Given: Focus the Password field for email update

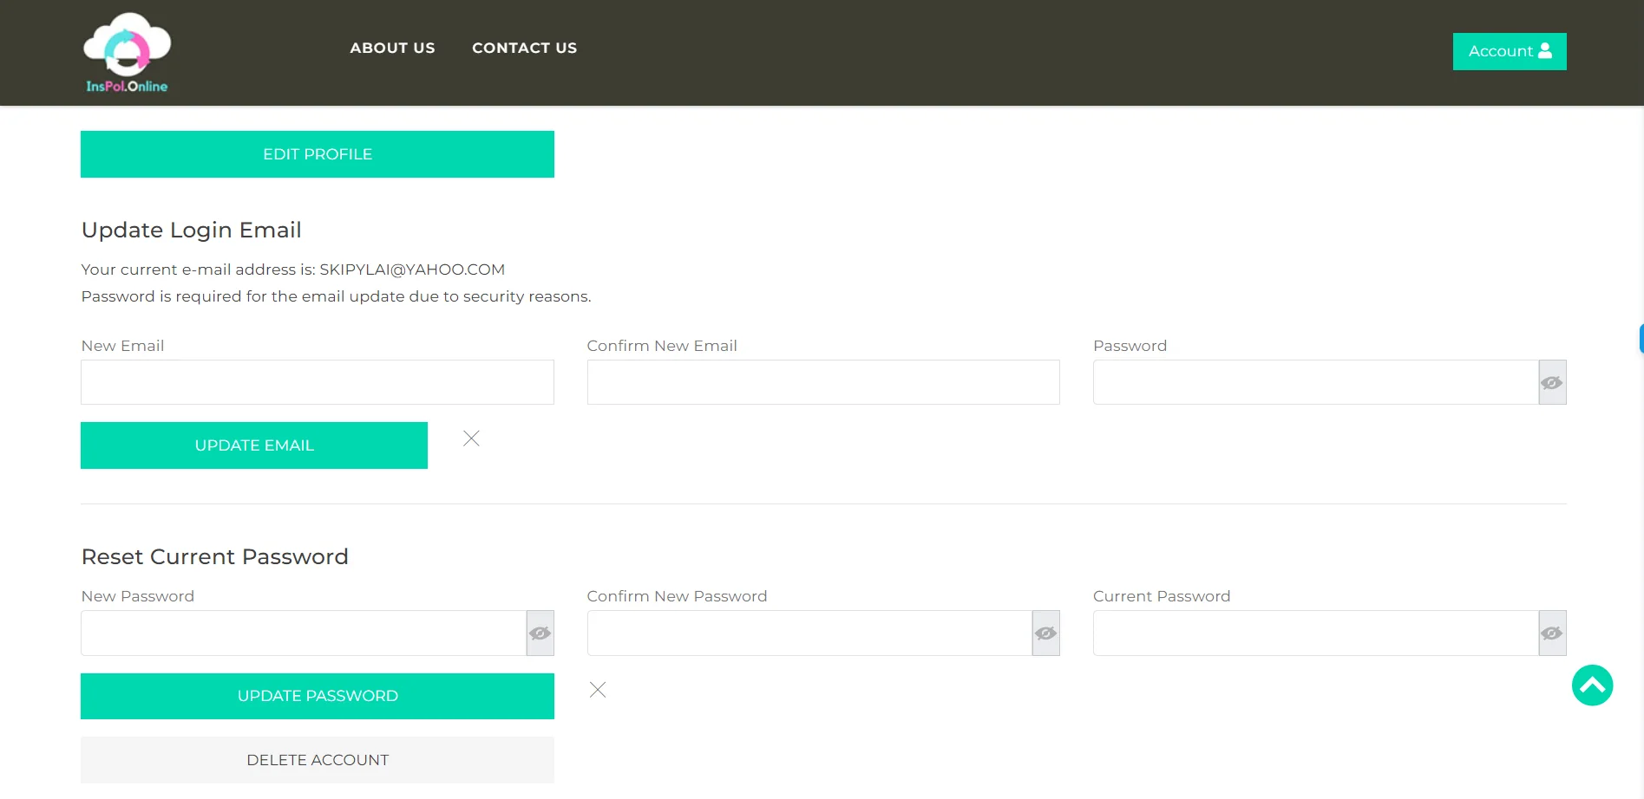Looking at the screenshot, I should click(1316, 382).
